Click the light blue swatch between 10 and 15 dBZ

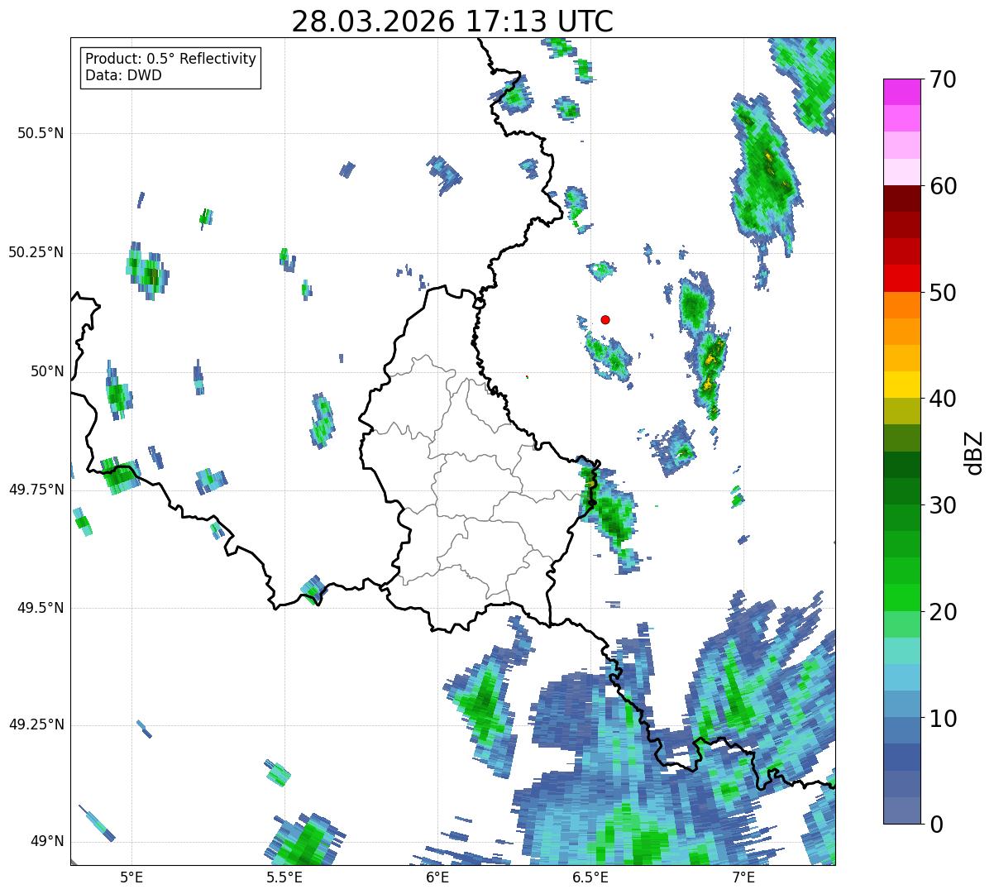pyautogui.click(x=901, y=678)
